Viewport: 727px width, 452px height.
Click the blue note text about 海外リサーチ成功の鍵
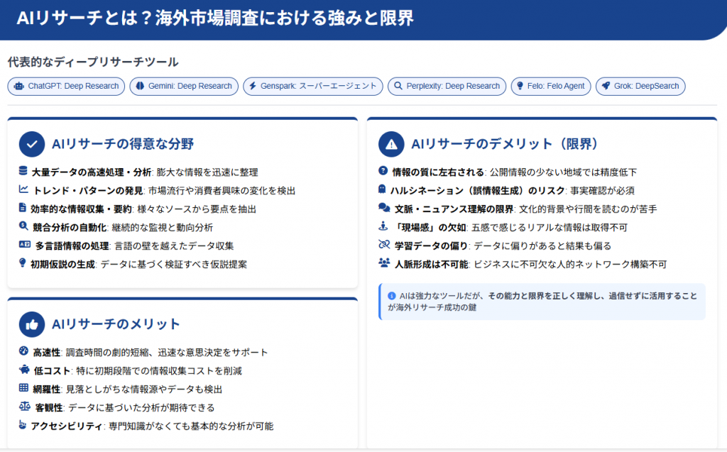point(542,302)
